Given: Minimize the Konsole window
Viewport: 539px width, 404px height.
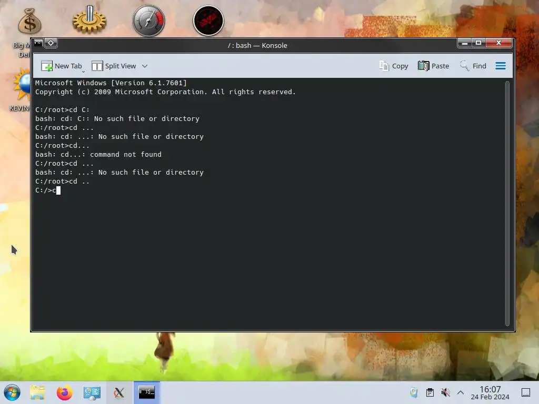Looking at the screenshot, I should pyautogui.click(x=464, y=43).
